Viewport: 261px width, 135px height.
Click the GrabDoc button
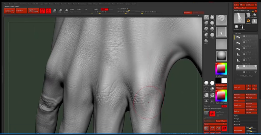point(188,13)
